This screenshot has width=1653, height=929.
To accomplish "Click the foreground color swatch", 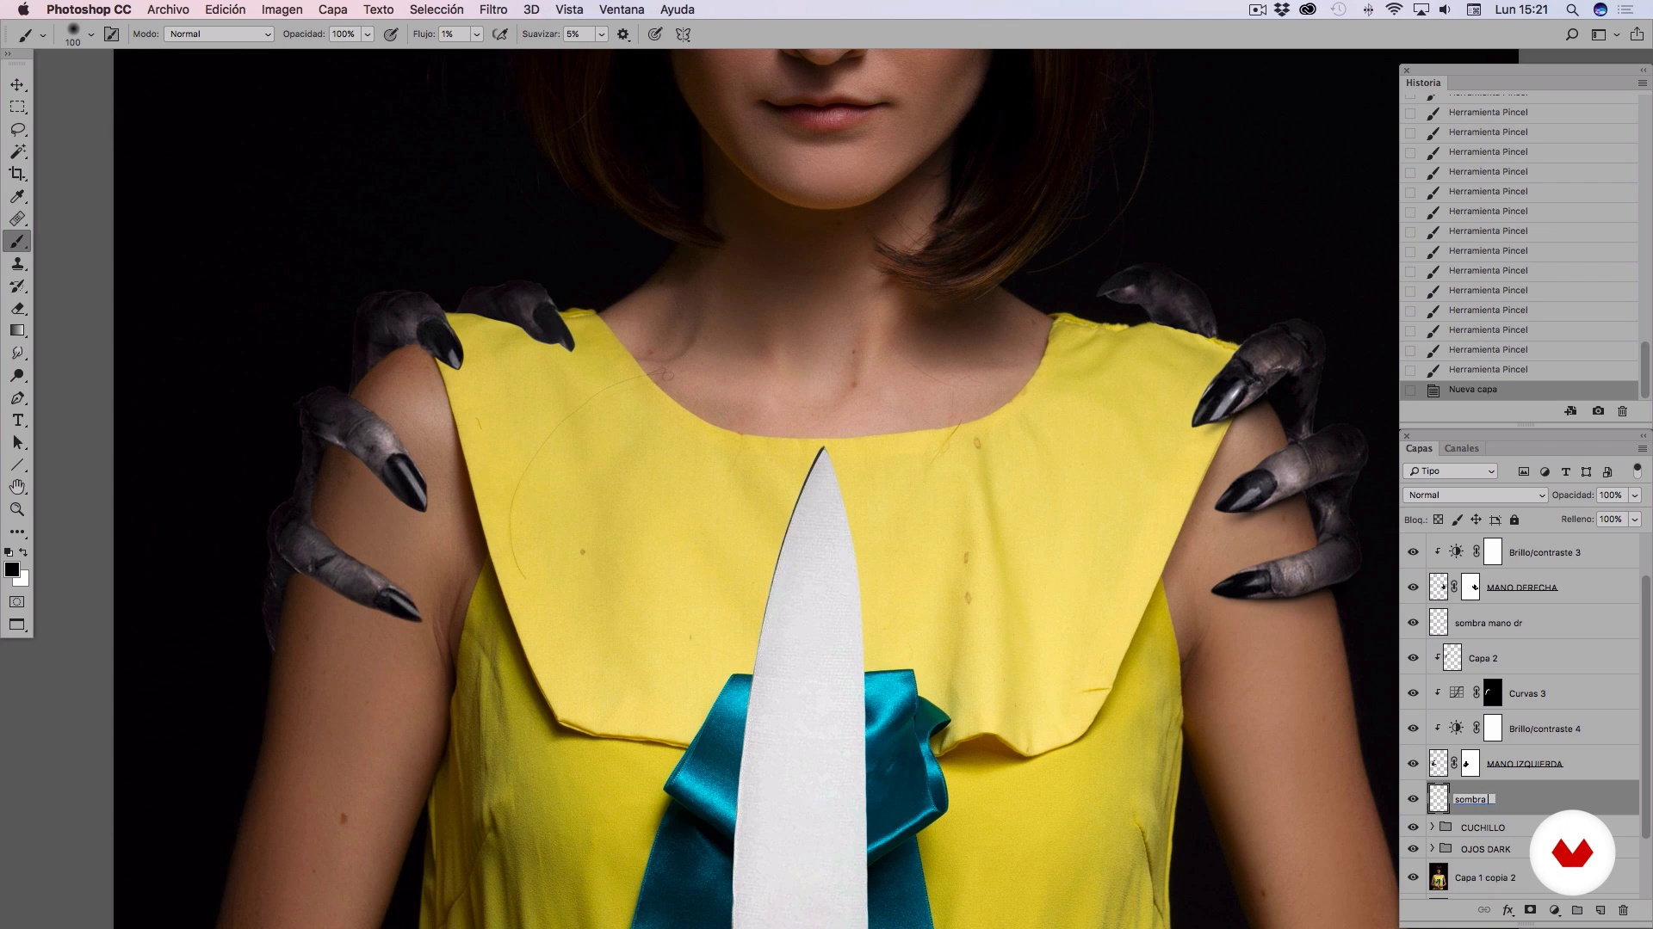I will tap(12, 569).
